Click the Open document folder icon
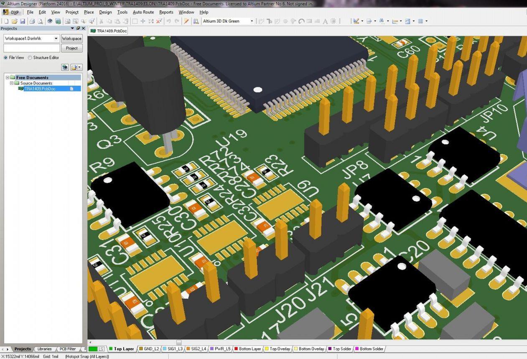Image resolution: width=527 pixels, height=359 pixels. tap(14, 21)
